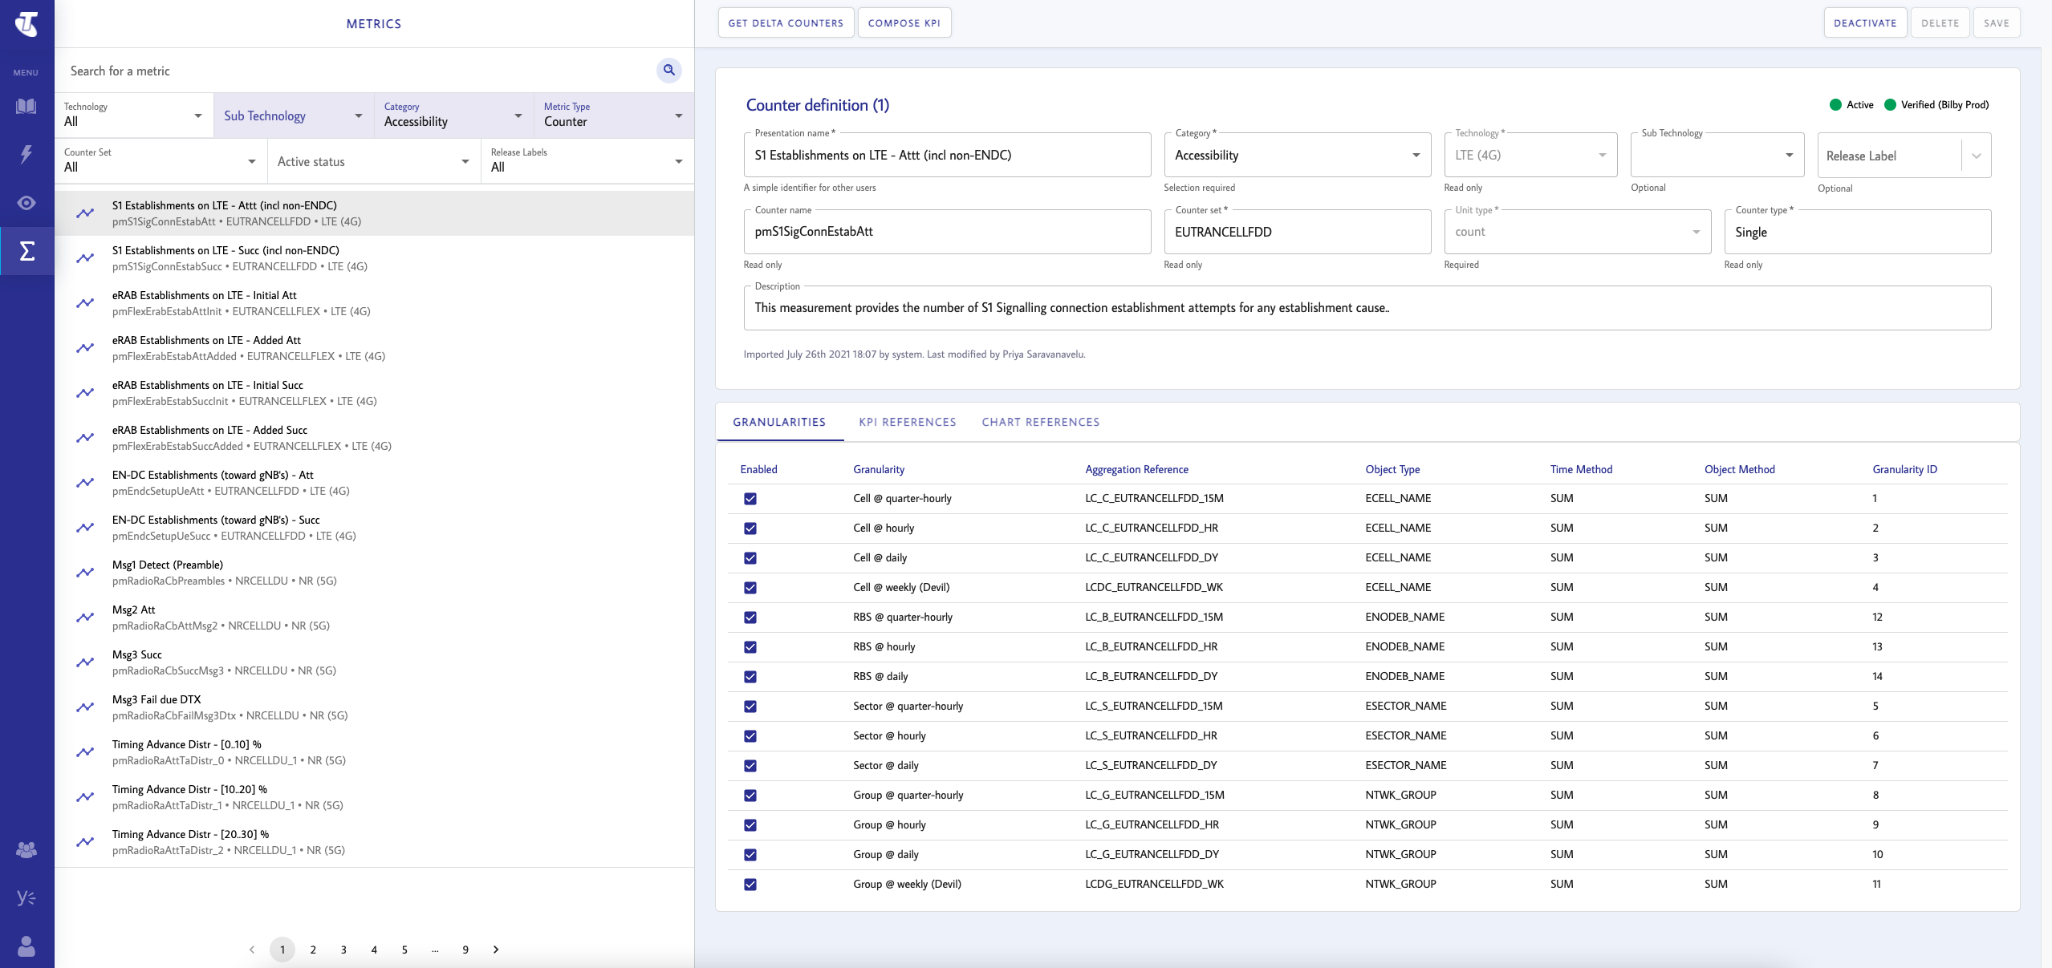Expand the Release Label combo box
Screen dimensions: 2052x968
pos(1904,156)
